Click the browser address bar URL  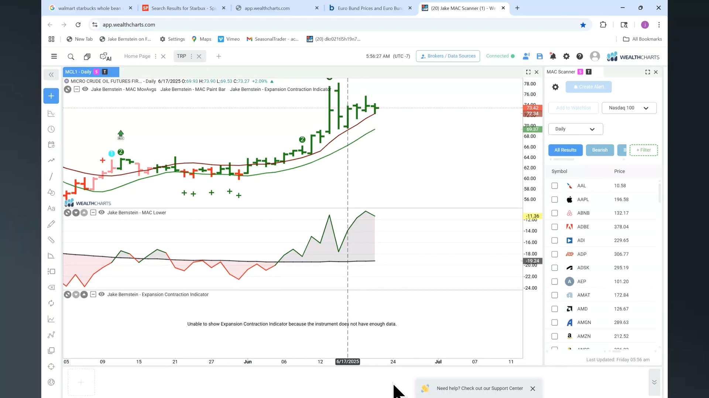pyautogui.click(x=129, y=25)
